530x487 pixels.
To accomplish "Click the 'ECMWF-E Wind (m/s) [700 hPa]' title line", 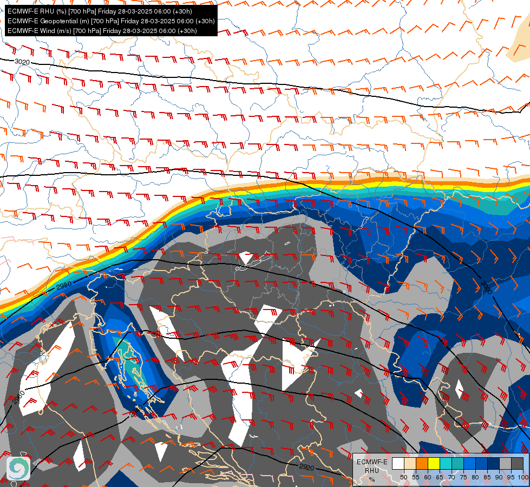I will pyautogui.click(x=102, y=31).
